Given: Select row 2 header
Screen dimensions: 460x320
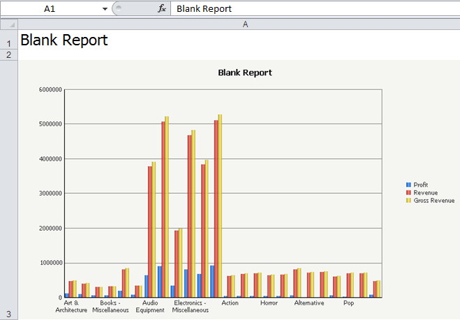Looking at the screenshot, I should click(x=9, y=55).
